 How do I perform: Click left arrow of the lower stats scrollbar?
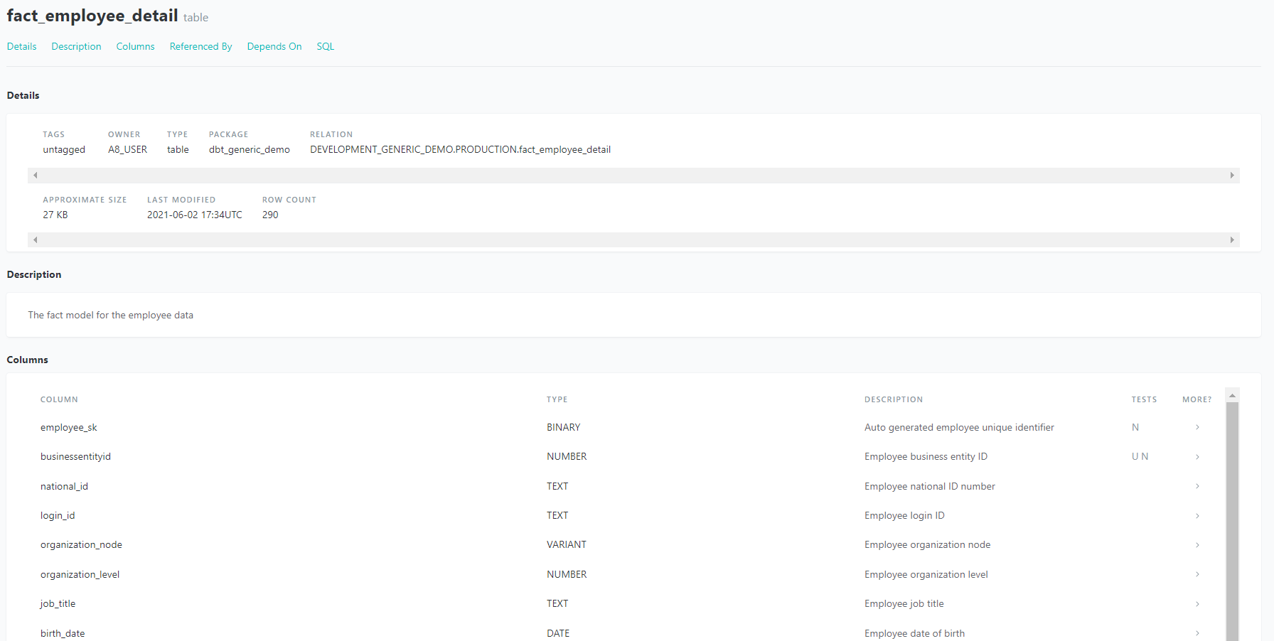click(x=35, y=240)
